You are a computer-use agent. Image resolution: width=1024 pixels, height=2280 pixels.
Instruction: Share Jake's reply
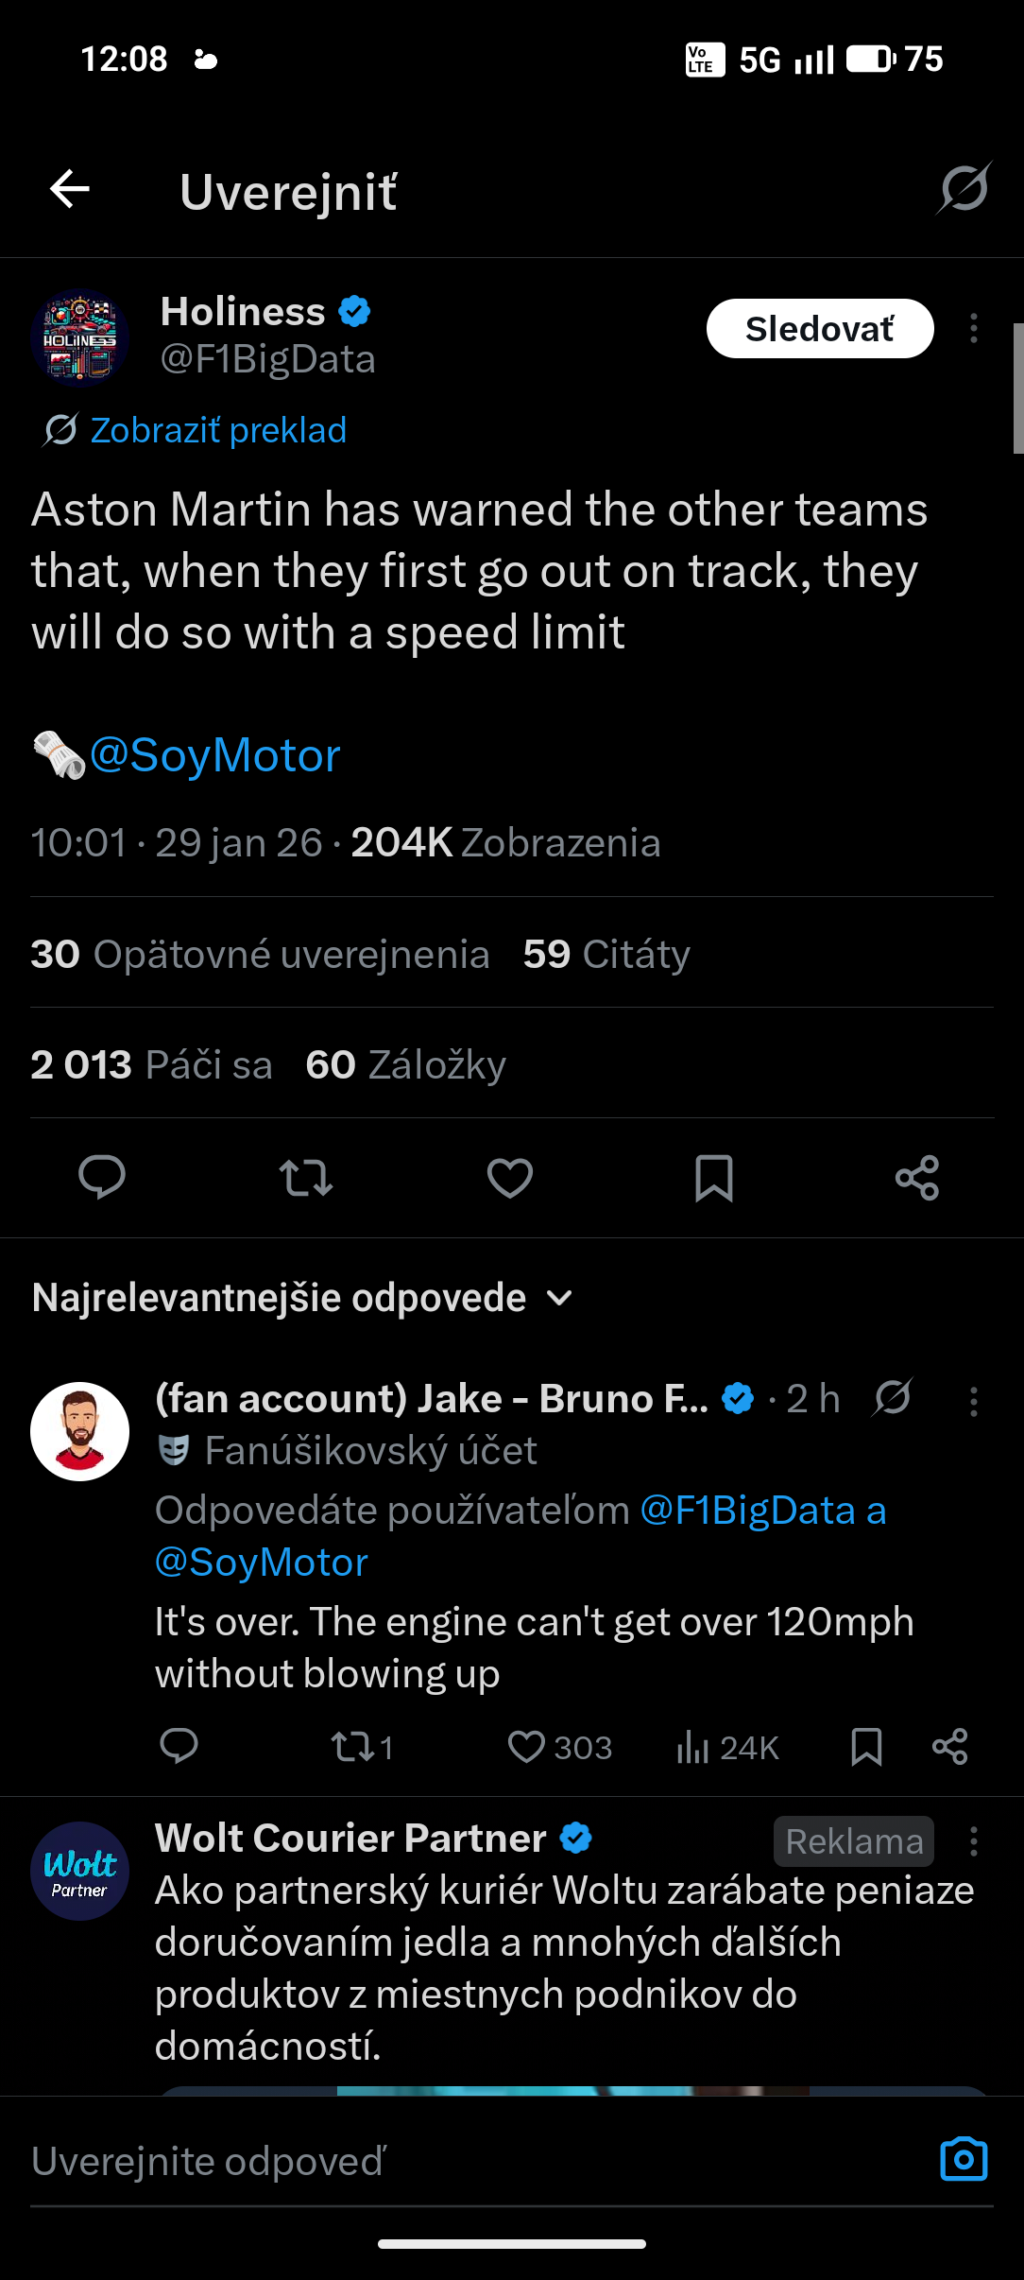pos(949,1747)
